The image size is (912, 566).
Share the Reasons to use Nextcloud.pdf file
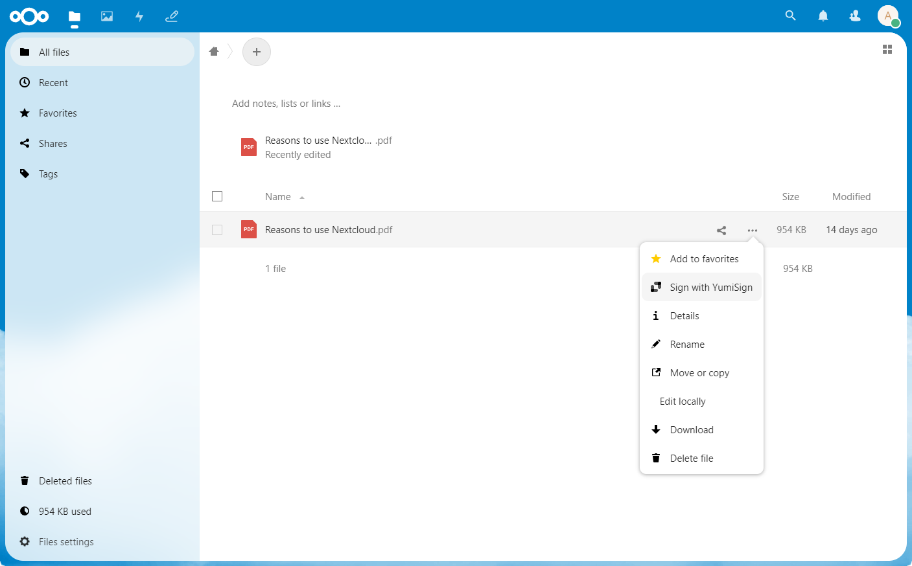(721, 230)
